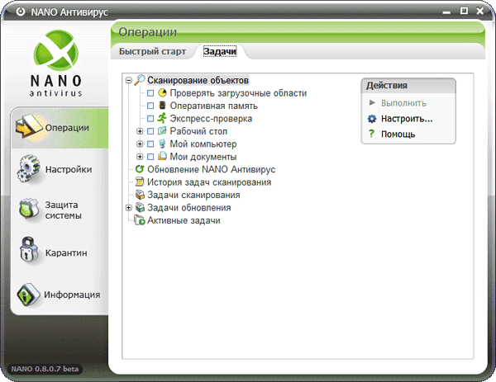Tick the Мой компьютер checkbox
The width and height of the screenshot is (496, 382).
pos(150,144)
